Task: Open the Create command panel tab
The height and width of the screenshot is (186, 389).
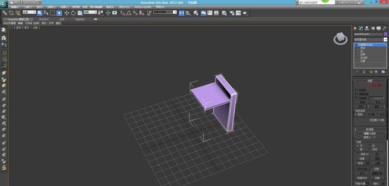Action: pos(355,28)
